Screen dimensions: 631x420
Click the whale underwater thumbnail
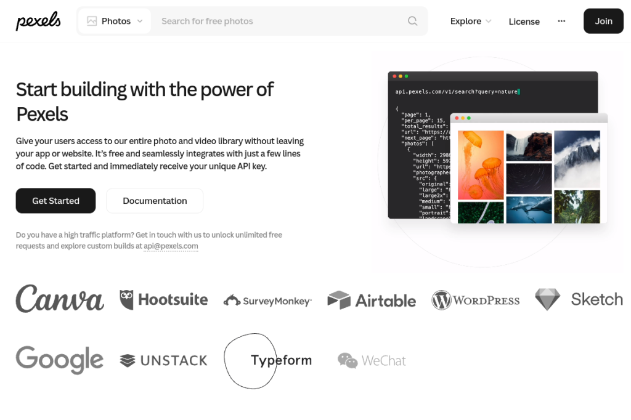point(529,209)
